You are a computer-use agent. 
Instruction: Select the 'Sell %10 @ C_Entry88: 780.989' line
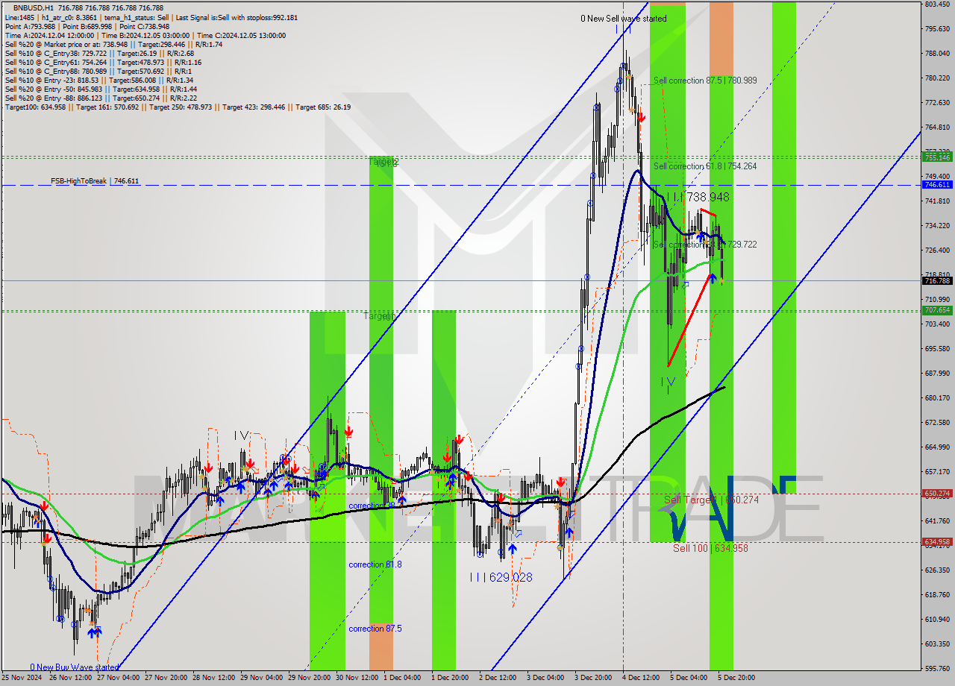click(98, 71)
